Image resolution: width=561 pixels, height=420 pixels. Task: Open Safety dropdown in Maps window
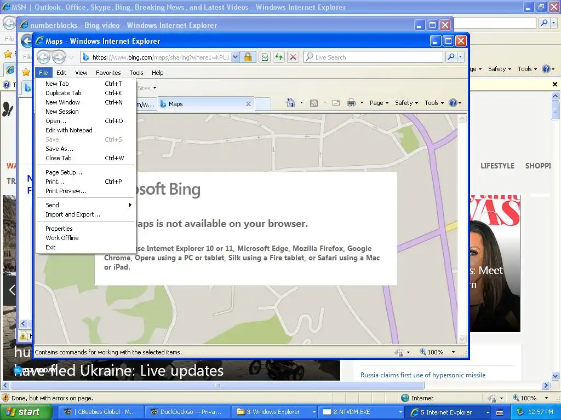(x=407, y=103)
